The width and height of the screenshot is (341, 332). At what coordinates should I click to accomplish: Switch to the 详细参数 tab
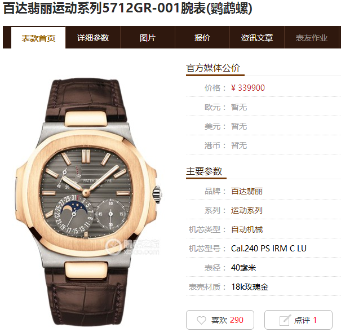point(93,38)
